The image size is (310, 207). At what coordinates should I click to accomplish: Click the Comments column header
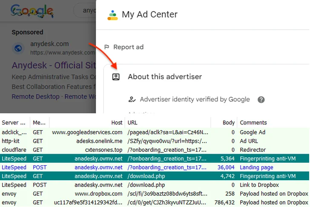coord(253,123)
